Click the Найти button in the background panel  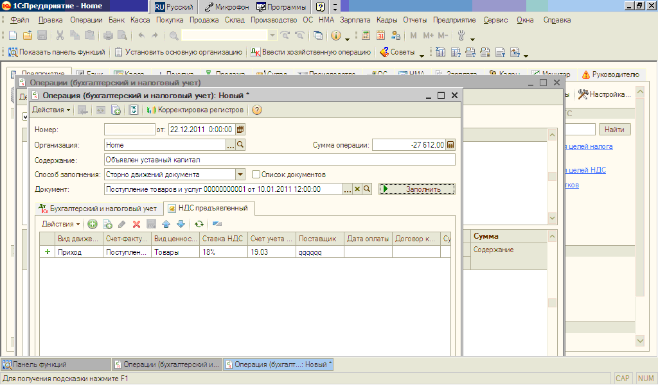pos(614,130)
